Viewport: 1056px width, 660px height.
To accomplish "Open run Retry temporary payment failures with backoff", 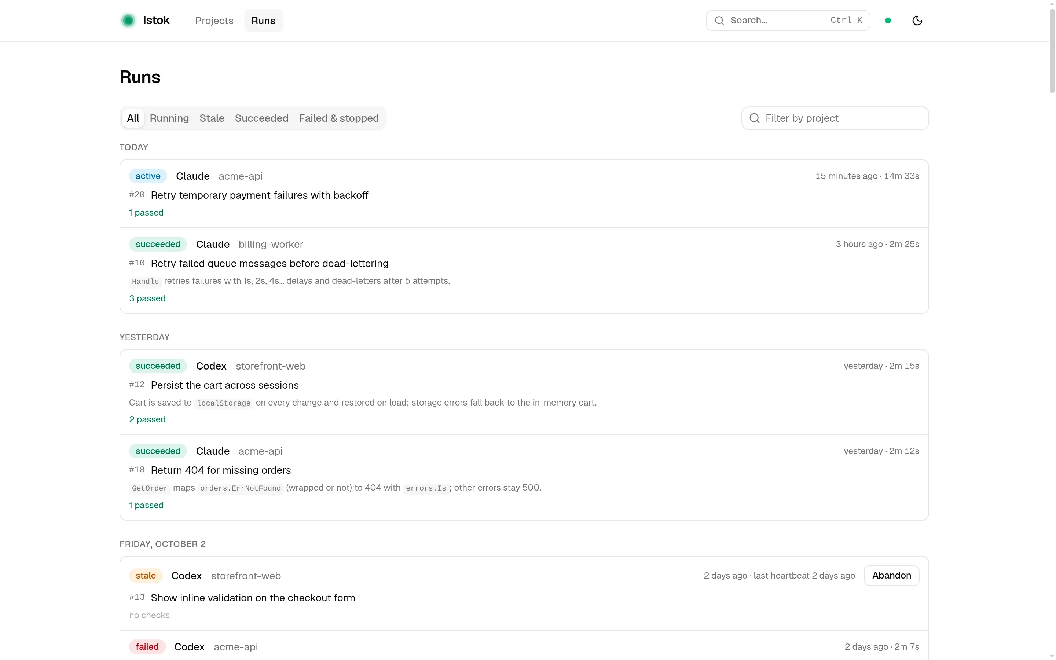I will [259, 195].
